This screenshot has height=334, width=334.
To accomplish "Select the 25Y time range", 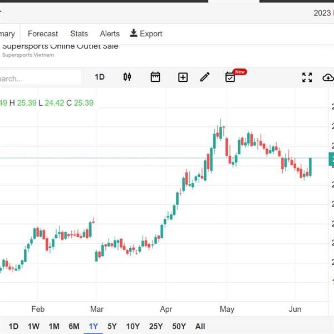I will (x=156, y=326).
